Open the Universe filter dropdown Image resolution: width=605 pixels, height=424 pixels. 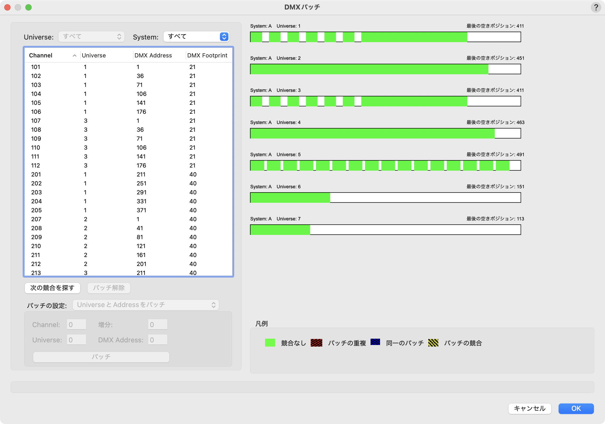pyautogui.click(x=92, y=37)
